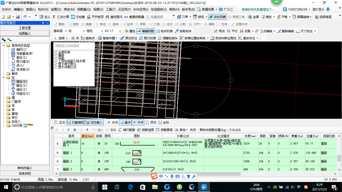Toggle 显示详细公式 checkbox

[56, 67]
